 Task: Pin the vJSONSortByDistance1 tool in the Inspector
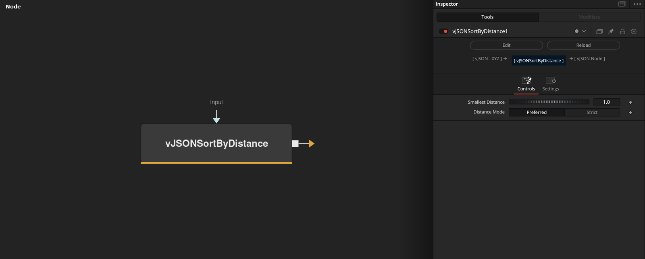tap(611, 31)
